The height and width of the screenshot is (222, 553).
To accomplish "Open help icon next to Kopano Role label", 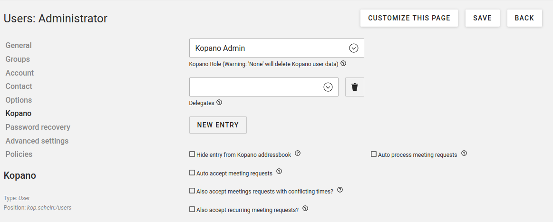I will 343,64.
